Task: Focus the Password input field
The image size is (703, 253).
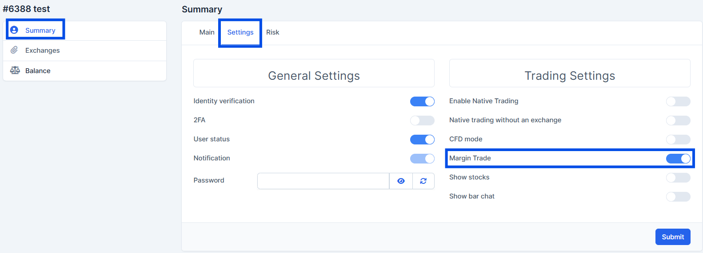Action: click(x=324, y=181)
